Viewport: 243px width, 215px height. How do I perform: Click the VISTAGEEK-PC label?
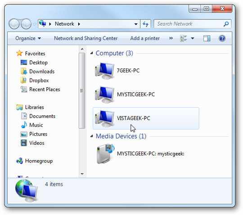point(134,118)
